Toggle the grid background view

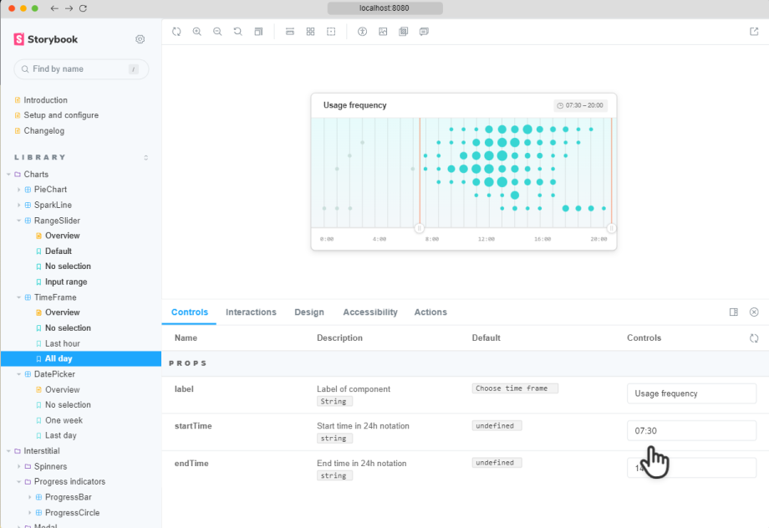coord(310,32)
